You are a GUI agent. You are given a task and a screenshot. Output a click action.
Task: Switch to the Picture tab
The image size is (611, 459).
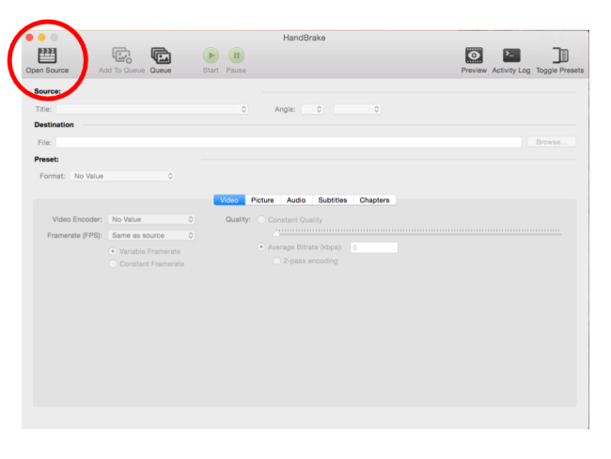click(262, 200)
